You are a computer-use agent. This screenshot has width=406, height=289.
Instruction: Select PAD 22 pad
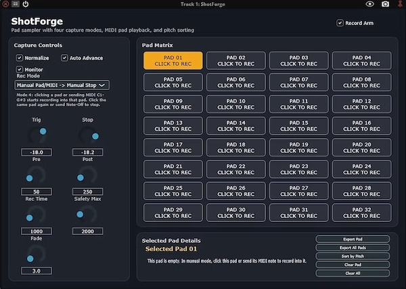236,169
